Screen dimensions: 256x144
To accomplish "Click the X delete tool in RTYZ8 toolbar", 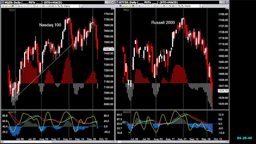I will pyautogui.click(x=176, y=6).
